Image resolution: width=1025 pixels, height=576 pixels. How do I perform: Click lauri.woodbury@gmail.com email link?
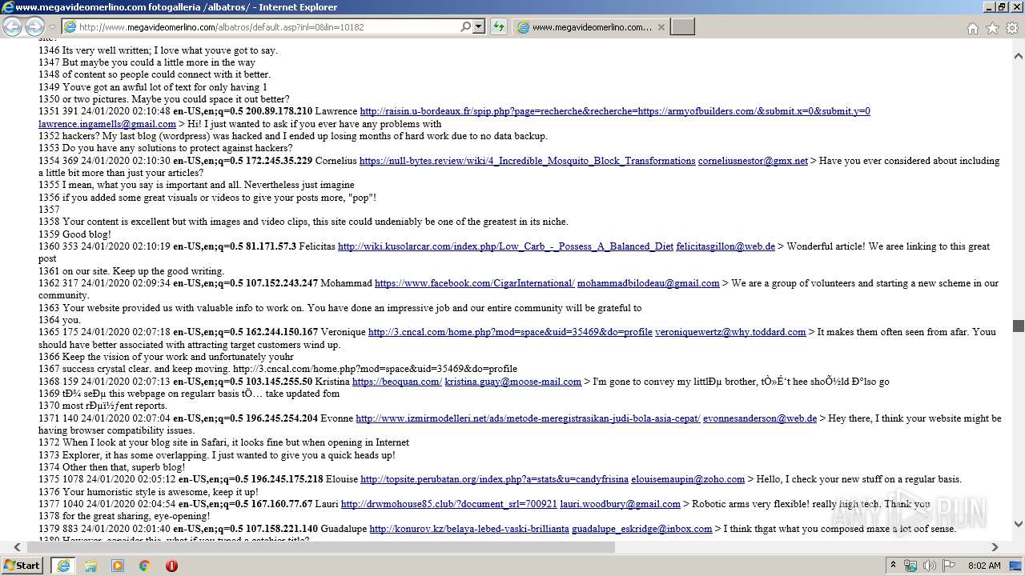(x=620, y=504)
